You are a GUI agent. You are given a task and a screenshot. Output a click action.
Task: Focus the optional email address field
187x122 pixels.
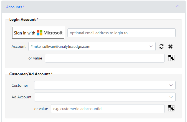tap(122, 33)
